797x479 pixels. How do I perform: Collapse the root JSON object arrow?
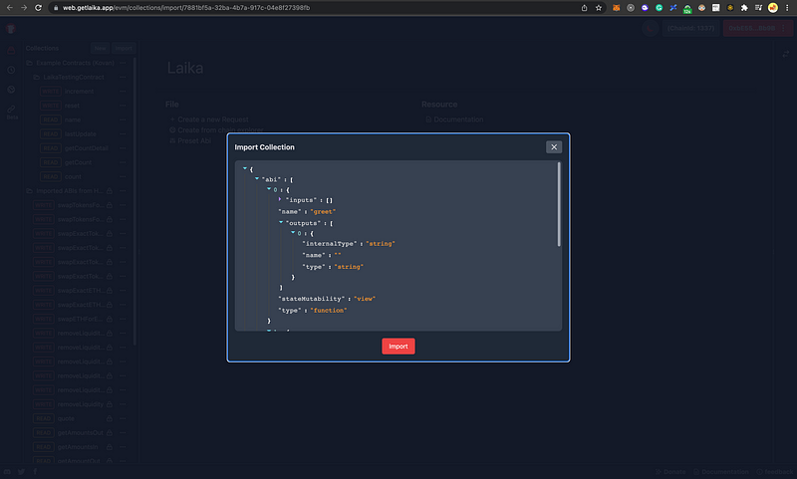tap(244, 169)
